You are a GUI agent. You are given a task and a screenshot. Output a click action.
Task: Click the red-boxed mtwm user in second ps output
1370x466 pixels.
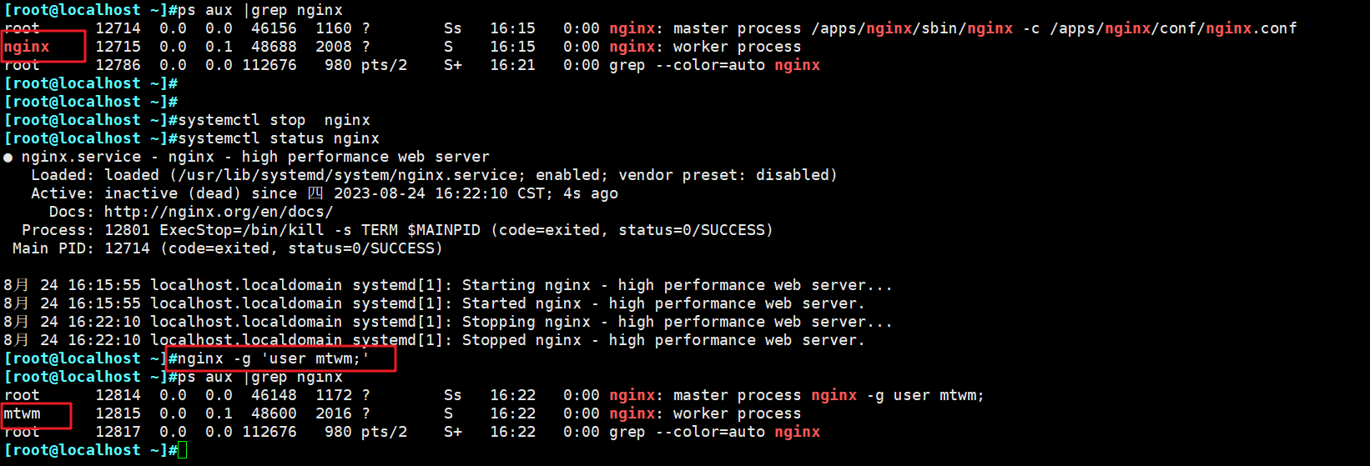click(x=23, y=413)
